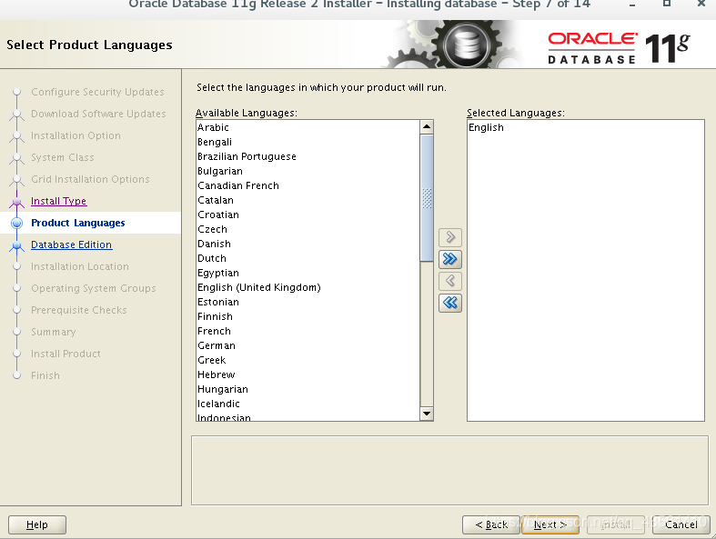716x539 pixels.
Task: Select Bengali in Available Languages
Action: [x=308, y=142]
